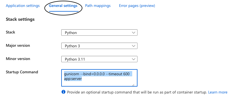Click inside the Startup Command text area
The width and height of the screenshot is (232, 104).
(x=99, y=78)
